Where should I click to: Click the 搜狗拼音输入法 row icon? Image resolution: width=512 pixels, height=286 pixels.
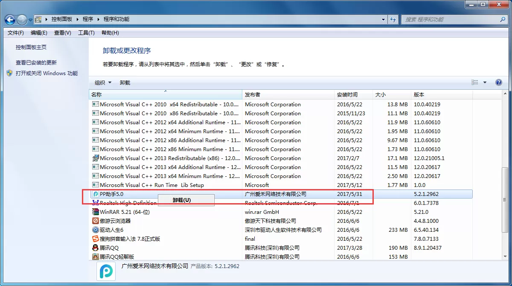96,239
